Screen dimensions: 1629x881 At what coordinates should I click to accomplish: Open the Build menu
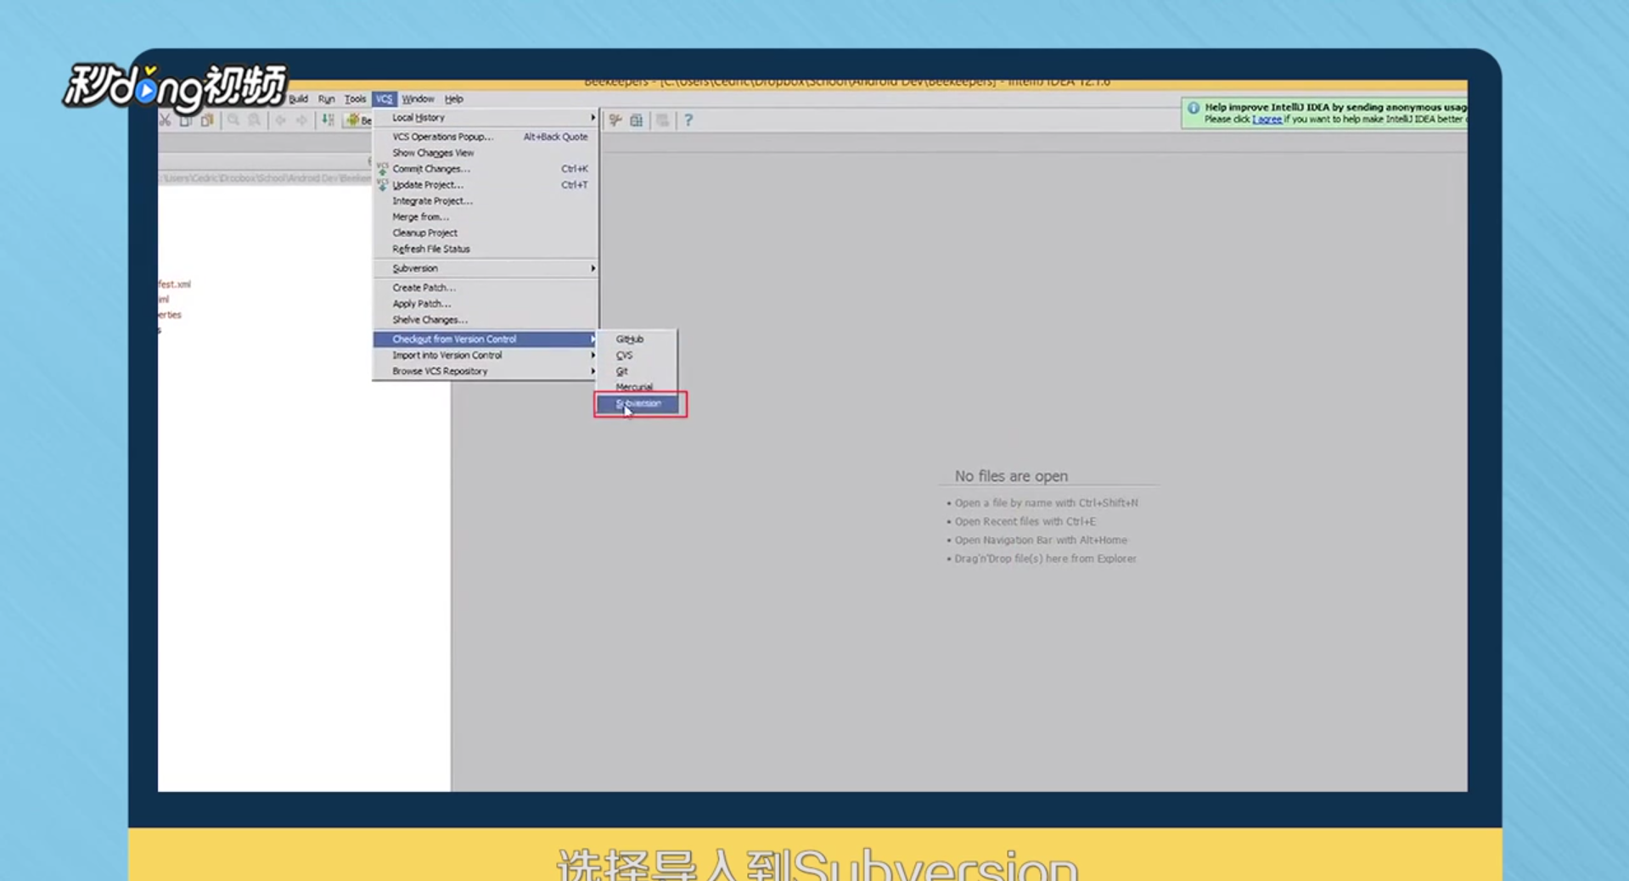(x=298, y=99)
